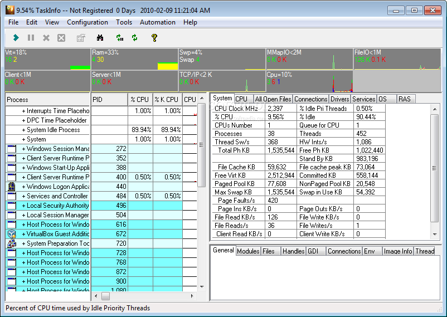
Task: Expand Client Server Runtime PID 352
Action: click(x=23, y=158)
